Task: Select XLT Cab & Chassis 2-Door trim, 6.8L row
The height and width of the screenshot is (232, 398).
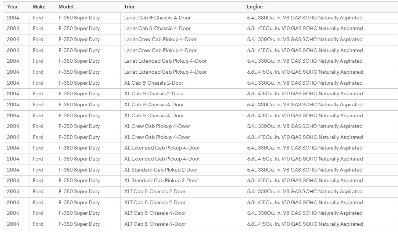Action: [x=155, y=202]
